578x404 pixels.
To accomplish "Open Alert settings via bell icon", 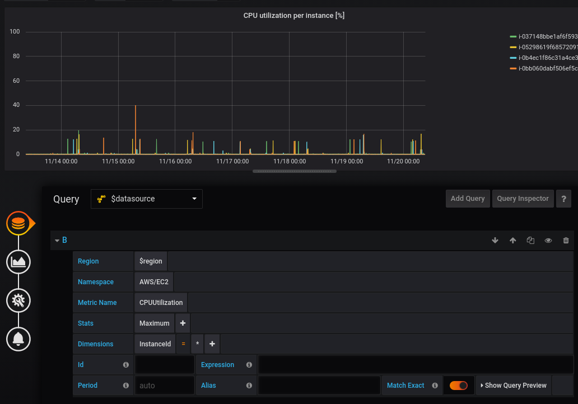I will (x=18, y=339).
